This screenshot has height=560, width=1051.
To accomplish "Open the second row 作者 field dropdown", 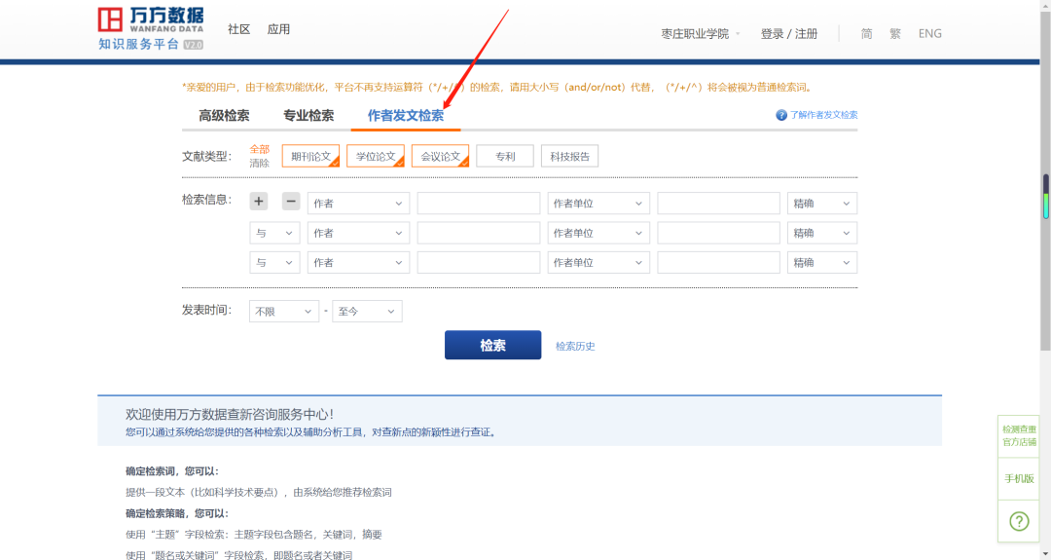I will [358, 233].
